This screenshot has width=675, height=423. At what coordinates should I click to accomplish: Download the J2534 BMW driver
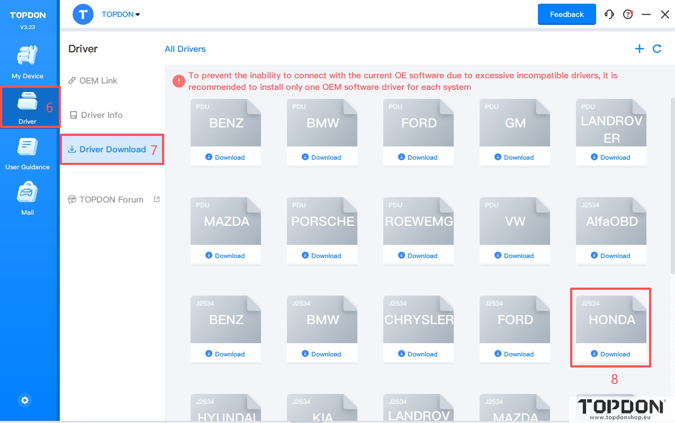(322, 354)
